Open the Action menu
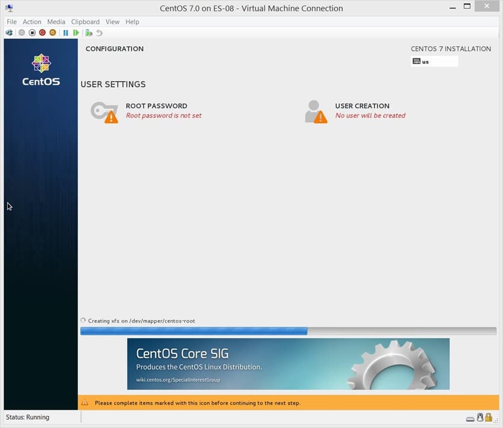The image size is (503, 428). pos(32,22)
